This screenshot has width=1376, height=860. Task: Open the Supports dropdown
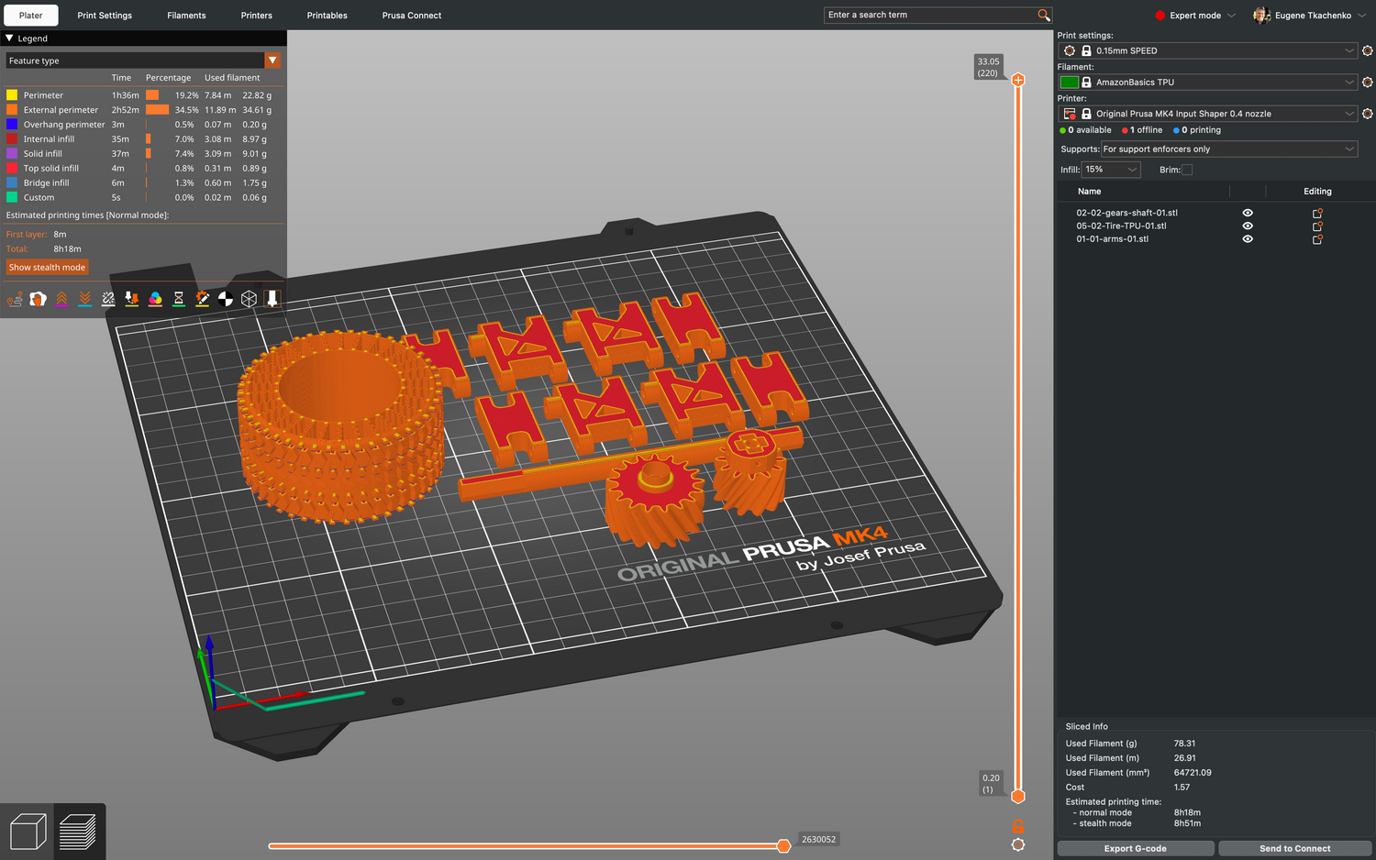coord(1229,149)
